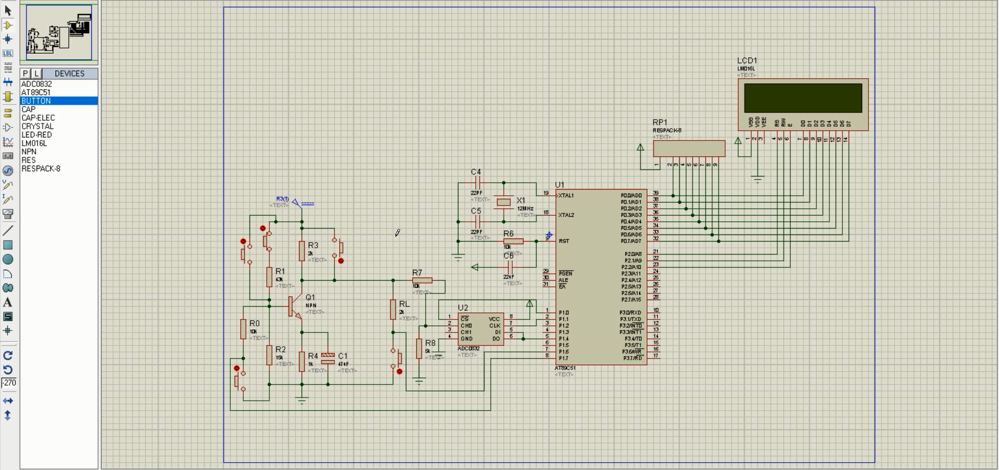The image size is (999, 470).
Task: Select the 2D text A tool
Action: tap(8, 302)
